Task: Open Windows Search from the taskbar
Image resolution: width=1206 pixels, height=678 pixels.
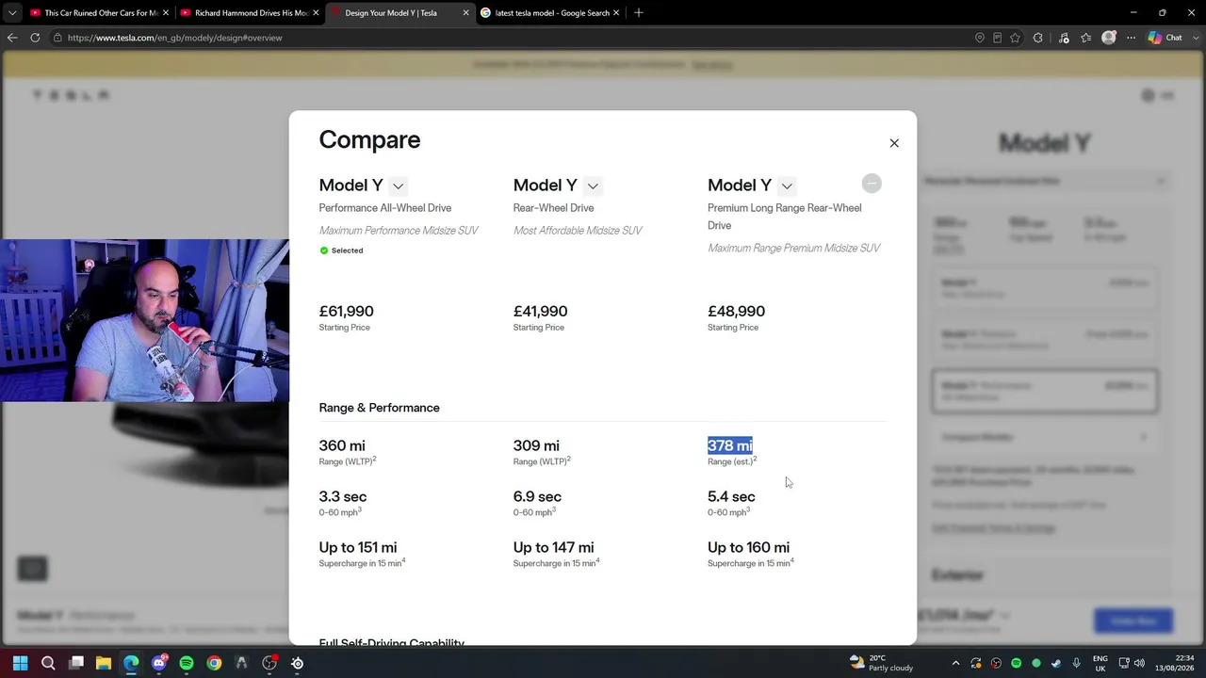Action: (48, 663)
